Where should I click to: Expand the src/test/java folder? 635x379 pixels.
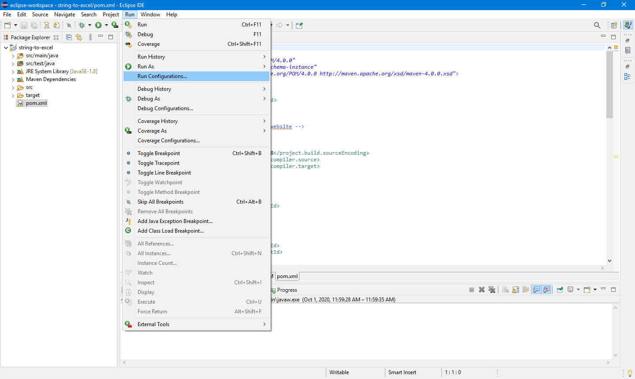[13, 64]
